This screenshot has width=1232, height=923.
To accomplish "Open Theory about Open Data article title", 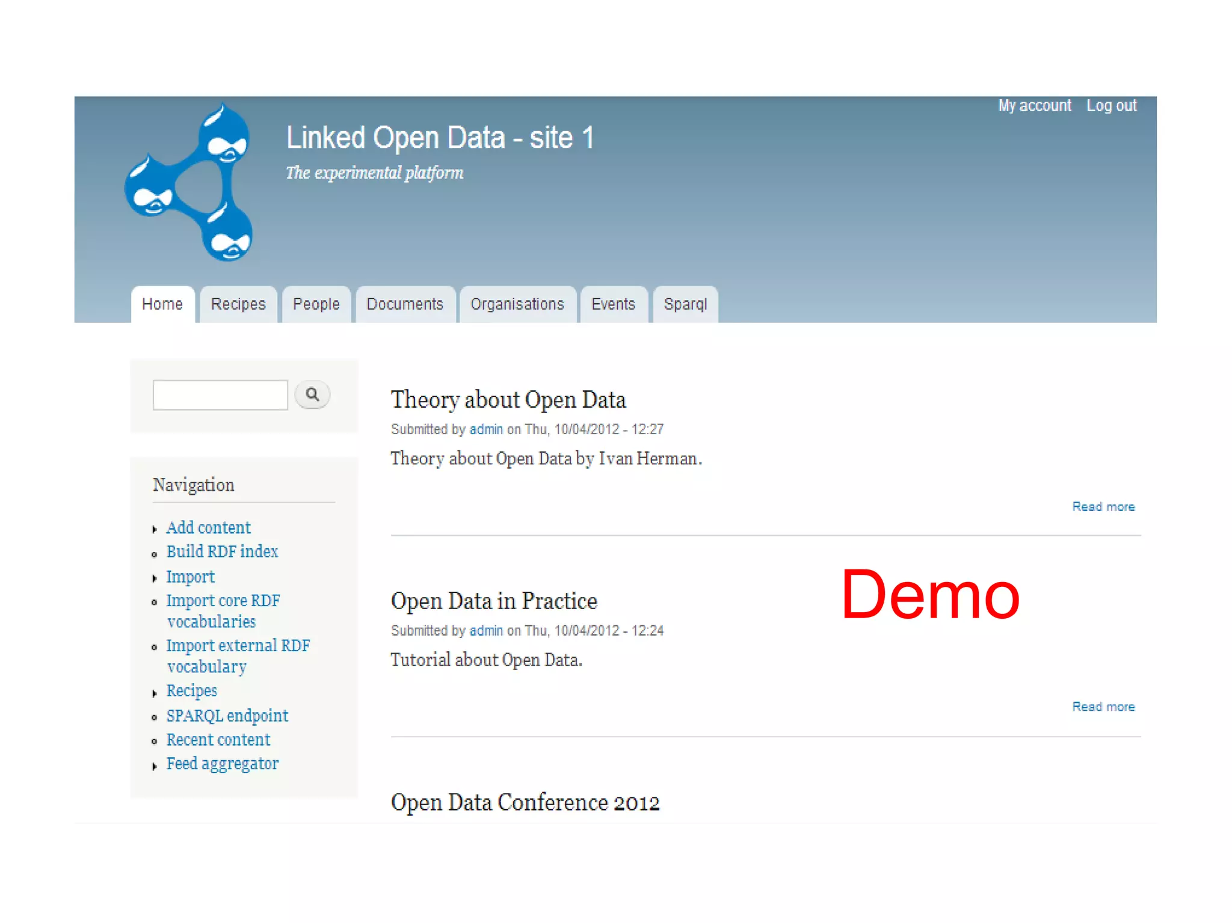I will pos(508,400).
